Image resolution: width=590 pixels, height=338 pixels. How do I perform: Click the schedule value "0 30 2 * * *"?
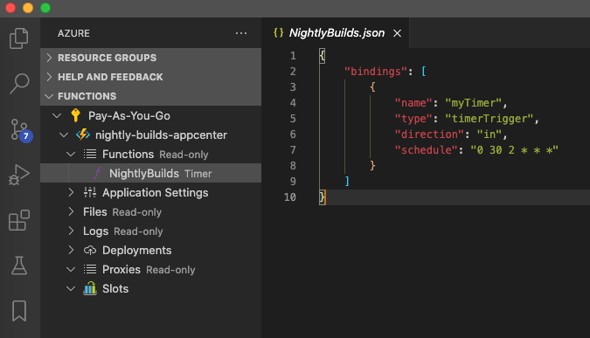(514, 150)
